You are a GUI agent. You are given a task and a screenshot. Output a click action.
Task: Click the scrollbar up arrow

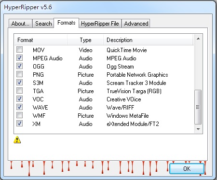(198, 39)
